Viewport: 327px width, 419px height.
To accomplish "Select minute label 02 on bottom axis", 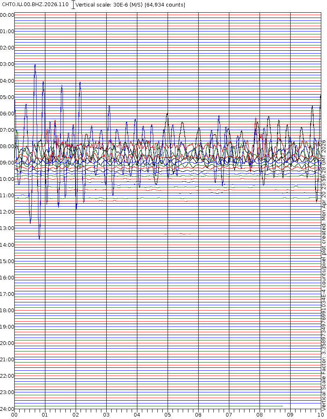I will click(76, 414).
